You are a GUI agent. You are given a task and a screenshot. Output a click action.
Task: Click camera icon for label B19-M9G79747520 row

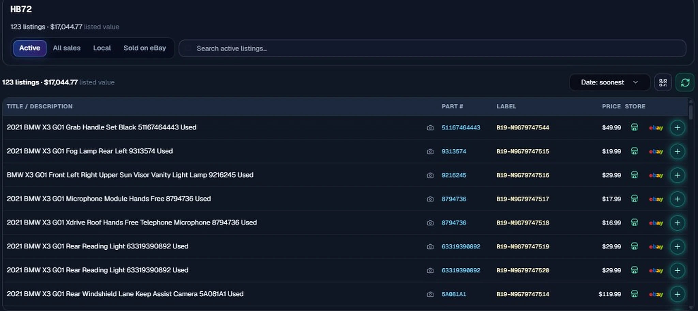(x=430, y=271)
